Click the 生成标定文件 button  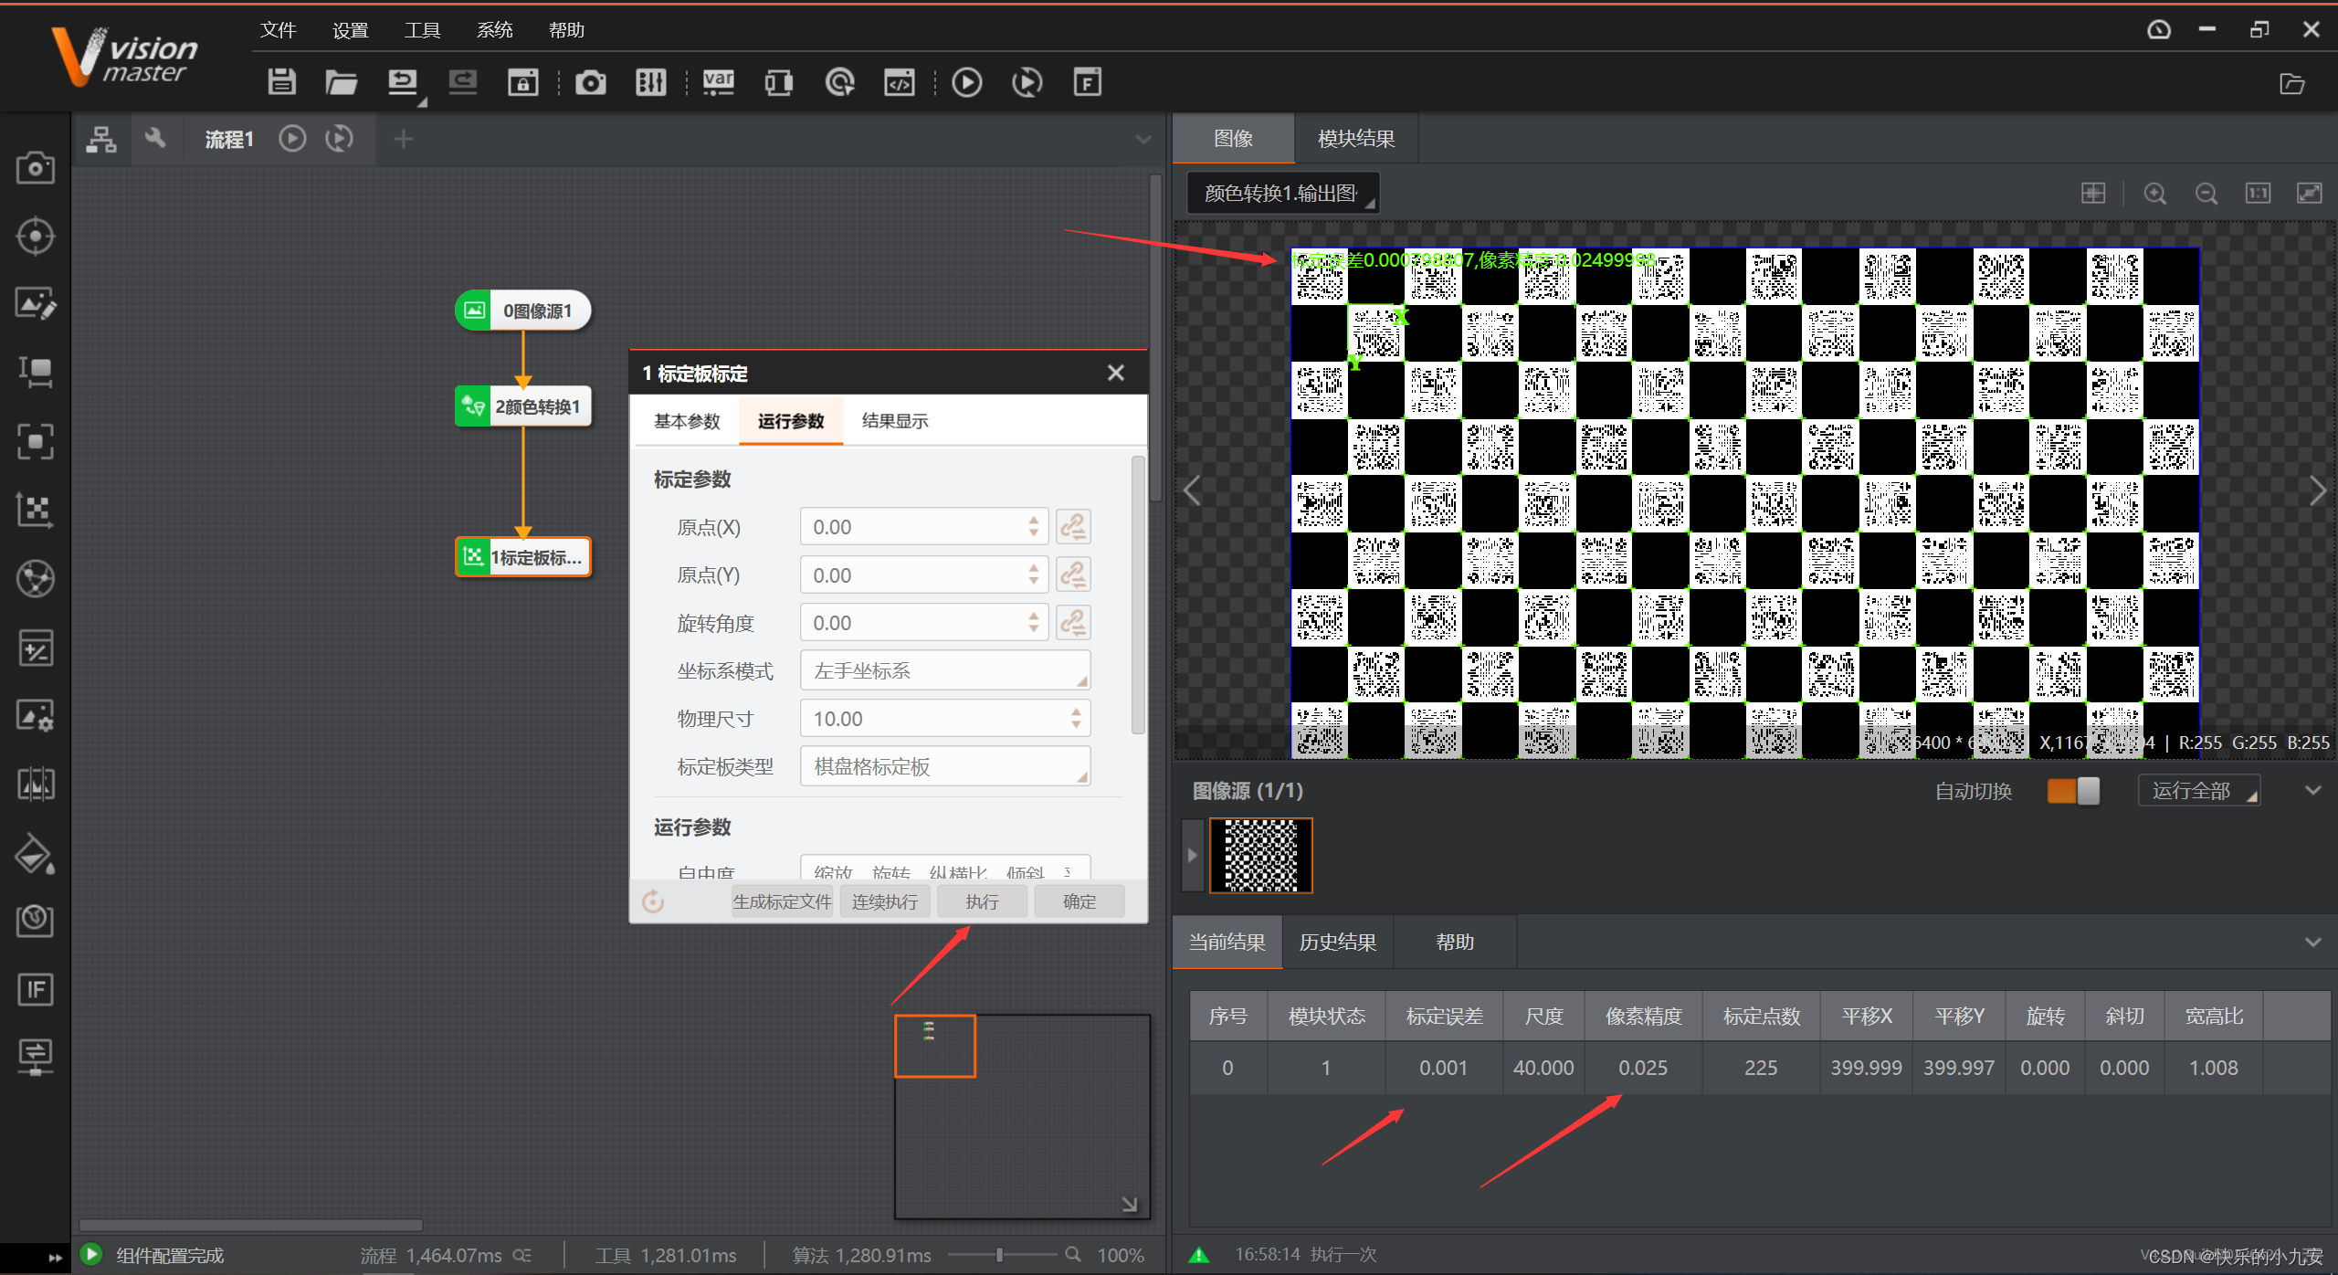[782, 901]
